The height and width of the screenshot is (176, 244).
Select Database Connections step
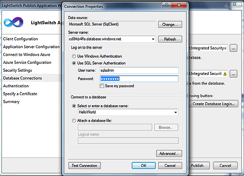coord(22,78)
